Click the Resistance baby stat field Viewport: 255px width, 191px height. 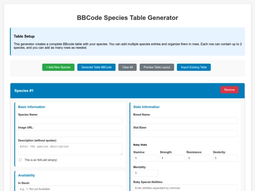click(x=198, y=158)
